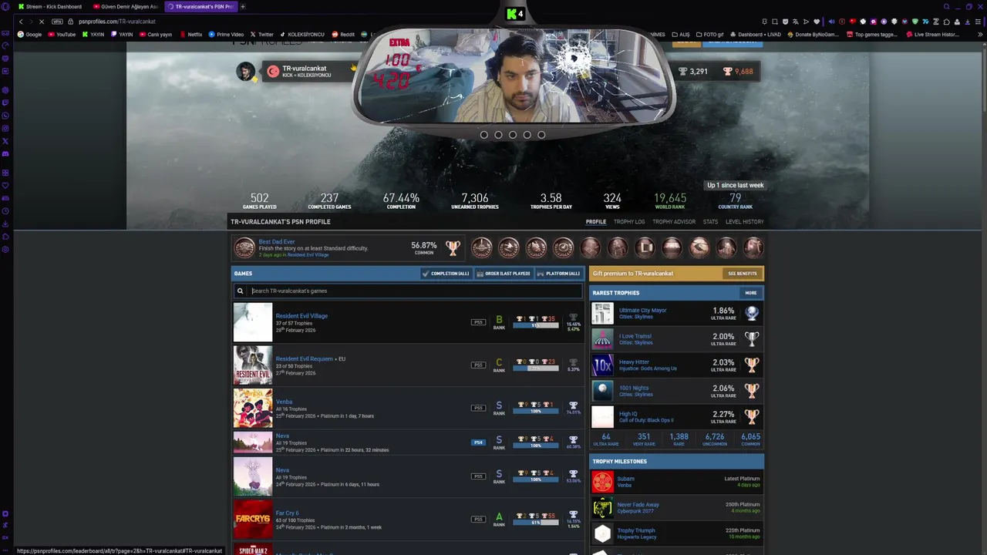Screen dimensions: 987x555
Task: Open the Prime Video bookmark
Action: (226, 35)
